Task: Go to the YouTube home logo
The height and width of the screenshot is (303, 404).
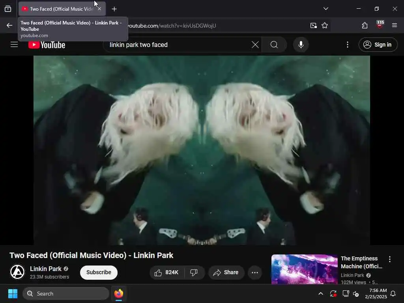Action: coord(47,45)
